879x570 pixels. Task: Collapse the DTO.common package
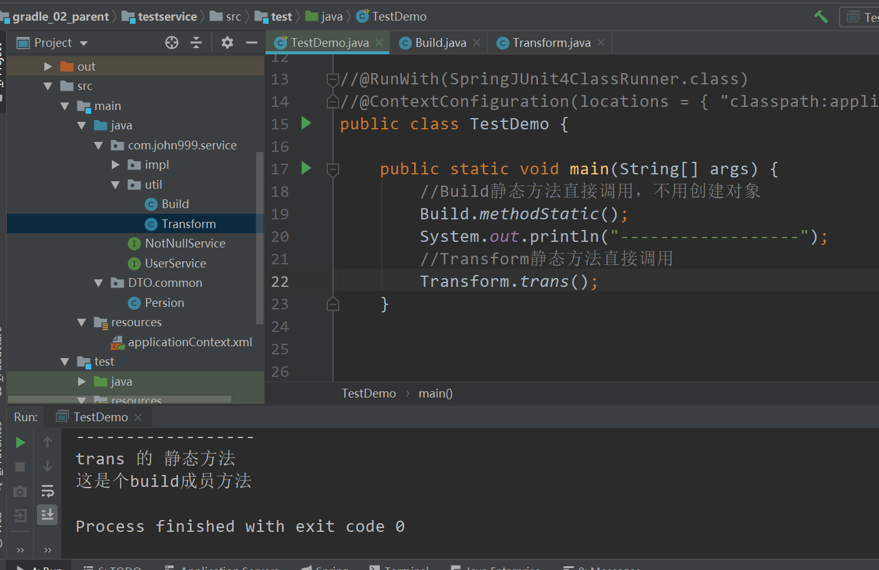coord(99,283)
